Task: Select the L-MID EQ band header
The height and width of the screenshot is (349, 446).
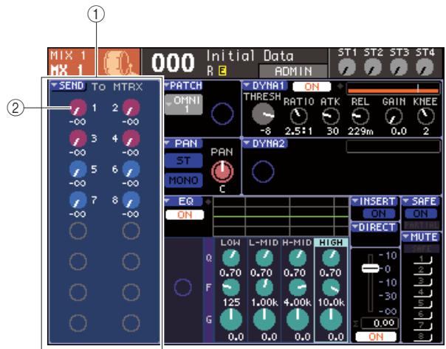Action: (x=264, y=243)
